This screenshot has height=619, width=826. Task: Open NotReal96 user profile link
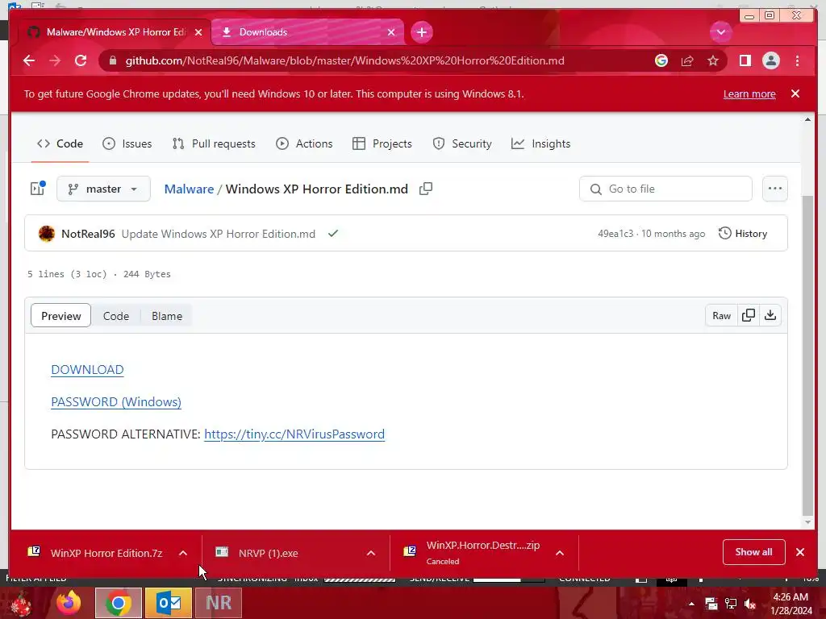(88, 234)
